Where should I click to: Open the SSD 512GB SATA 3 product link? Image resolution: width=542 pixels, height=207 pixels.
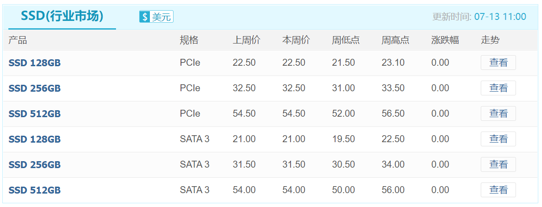click(34, 190)
